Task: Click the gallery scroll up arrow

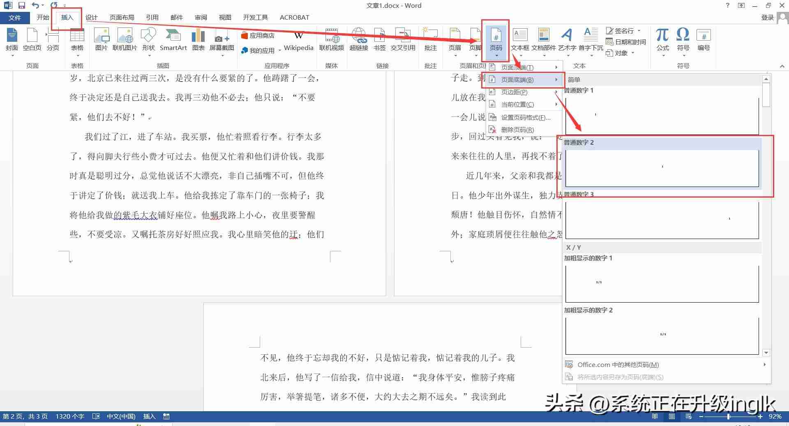Action: point(766,79)
